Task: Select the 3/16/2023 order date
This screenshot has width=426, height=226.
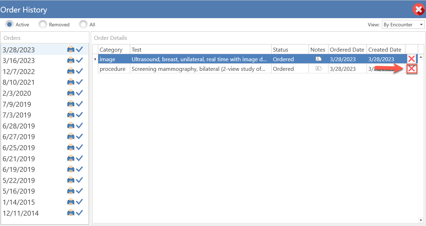Action: click(19, 61)
